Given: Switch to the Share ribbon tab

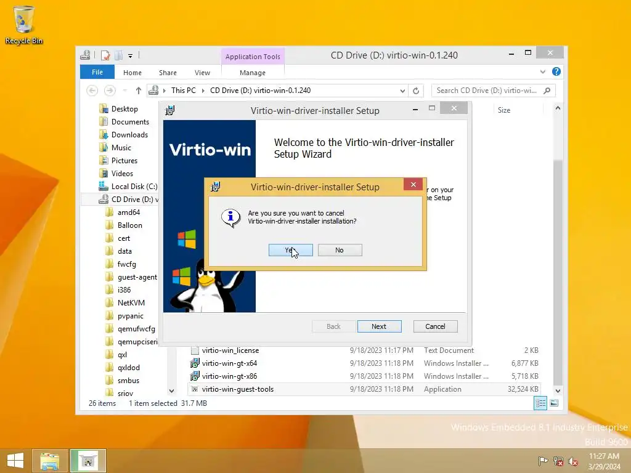Looking at the screenshot, I should coord(168,73).
